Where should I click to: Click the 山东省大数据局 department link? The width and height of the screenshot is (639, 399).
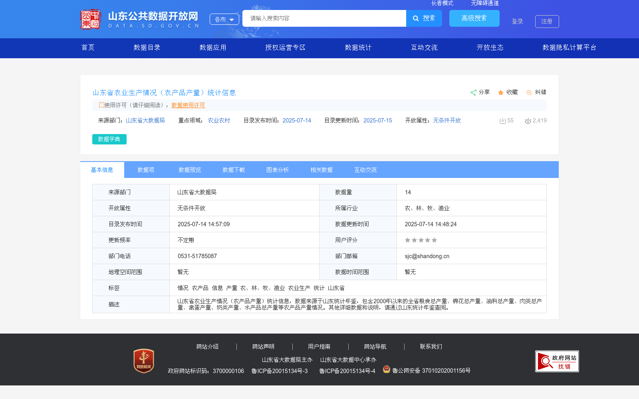click(145, 120)
